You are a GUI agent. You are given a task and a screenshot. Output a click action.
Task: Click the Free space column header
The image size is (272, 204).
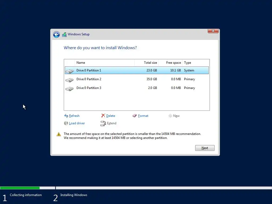[170, 63]
